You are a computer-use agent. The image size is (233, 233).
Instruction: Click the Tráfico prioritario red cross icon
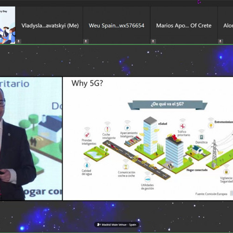(x=183, y=126)
